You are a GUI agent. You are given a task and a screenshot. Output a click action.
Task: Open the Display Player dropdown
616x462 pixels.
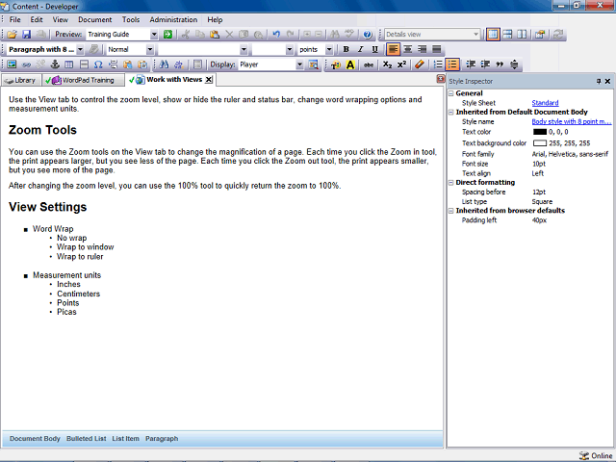click(299, 64)
